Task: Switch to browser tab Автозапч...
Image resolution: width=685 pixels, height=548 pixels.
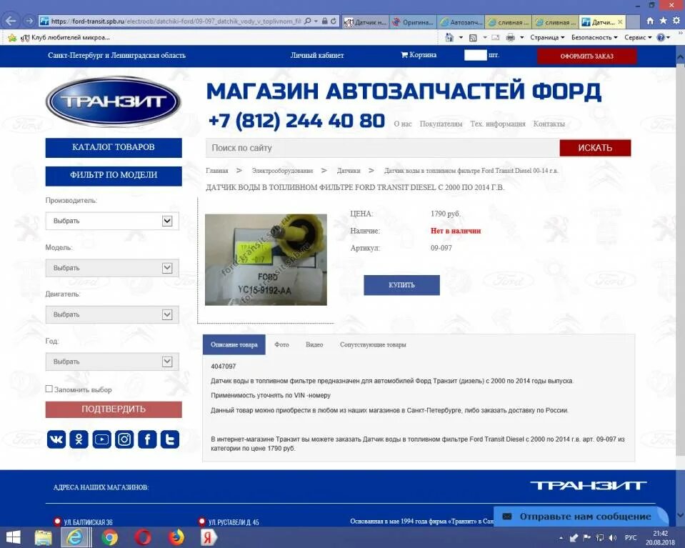Action: pos(461,21)
